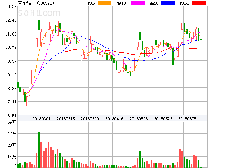229x168 pixels.
Task: Click the stock code (600579)
Action: click(45, 3)
